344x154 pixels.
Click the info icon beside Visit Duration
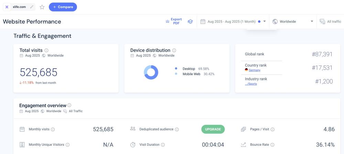click(x=163, y=145)
